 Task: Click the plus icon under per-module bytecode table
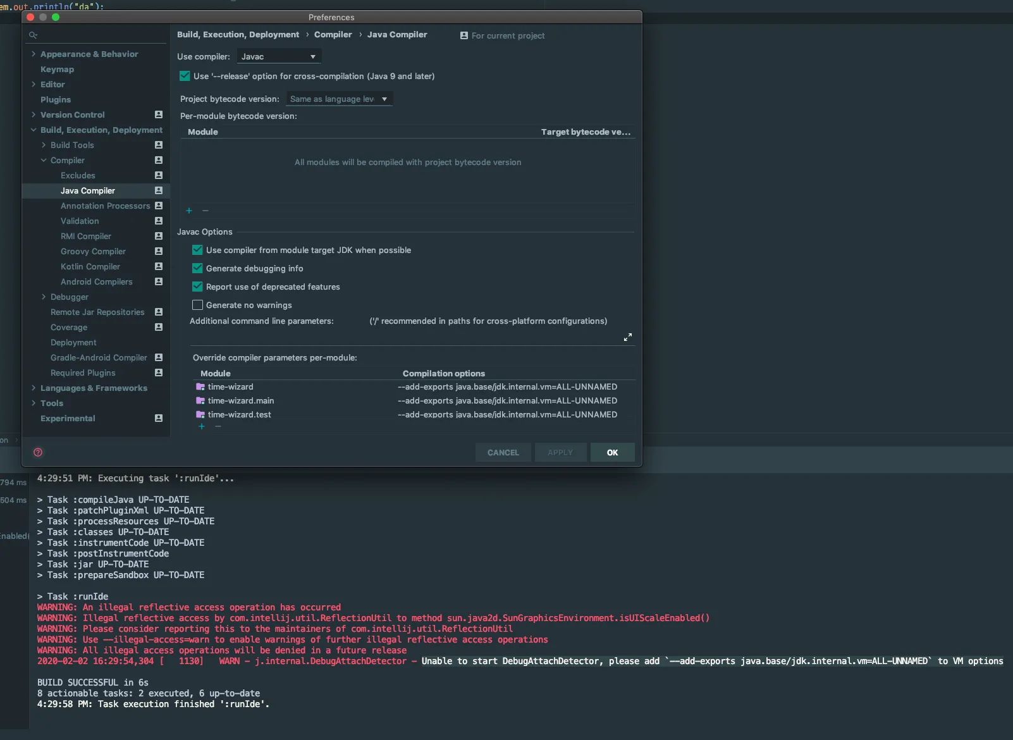(x=189, y=211)
